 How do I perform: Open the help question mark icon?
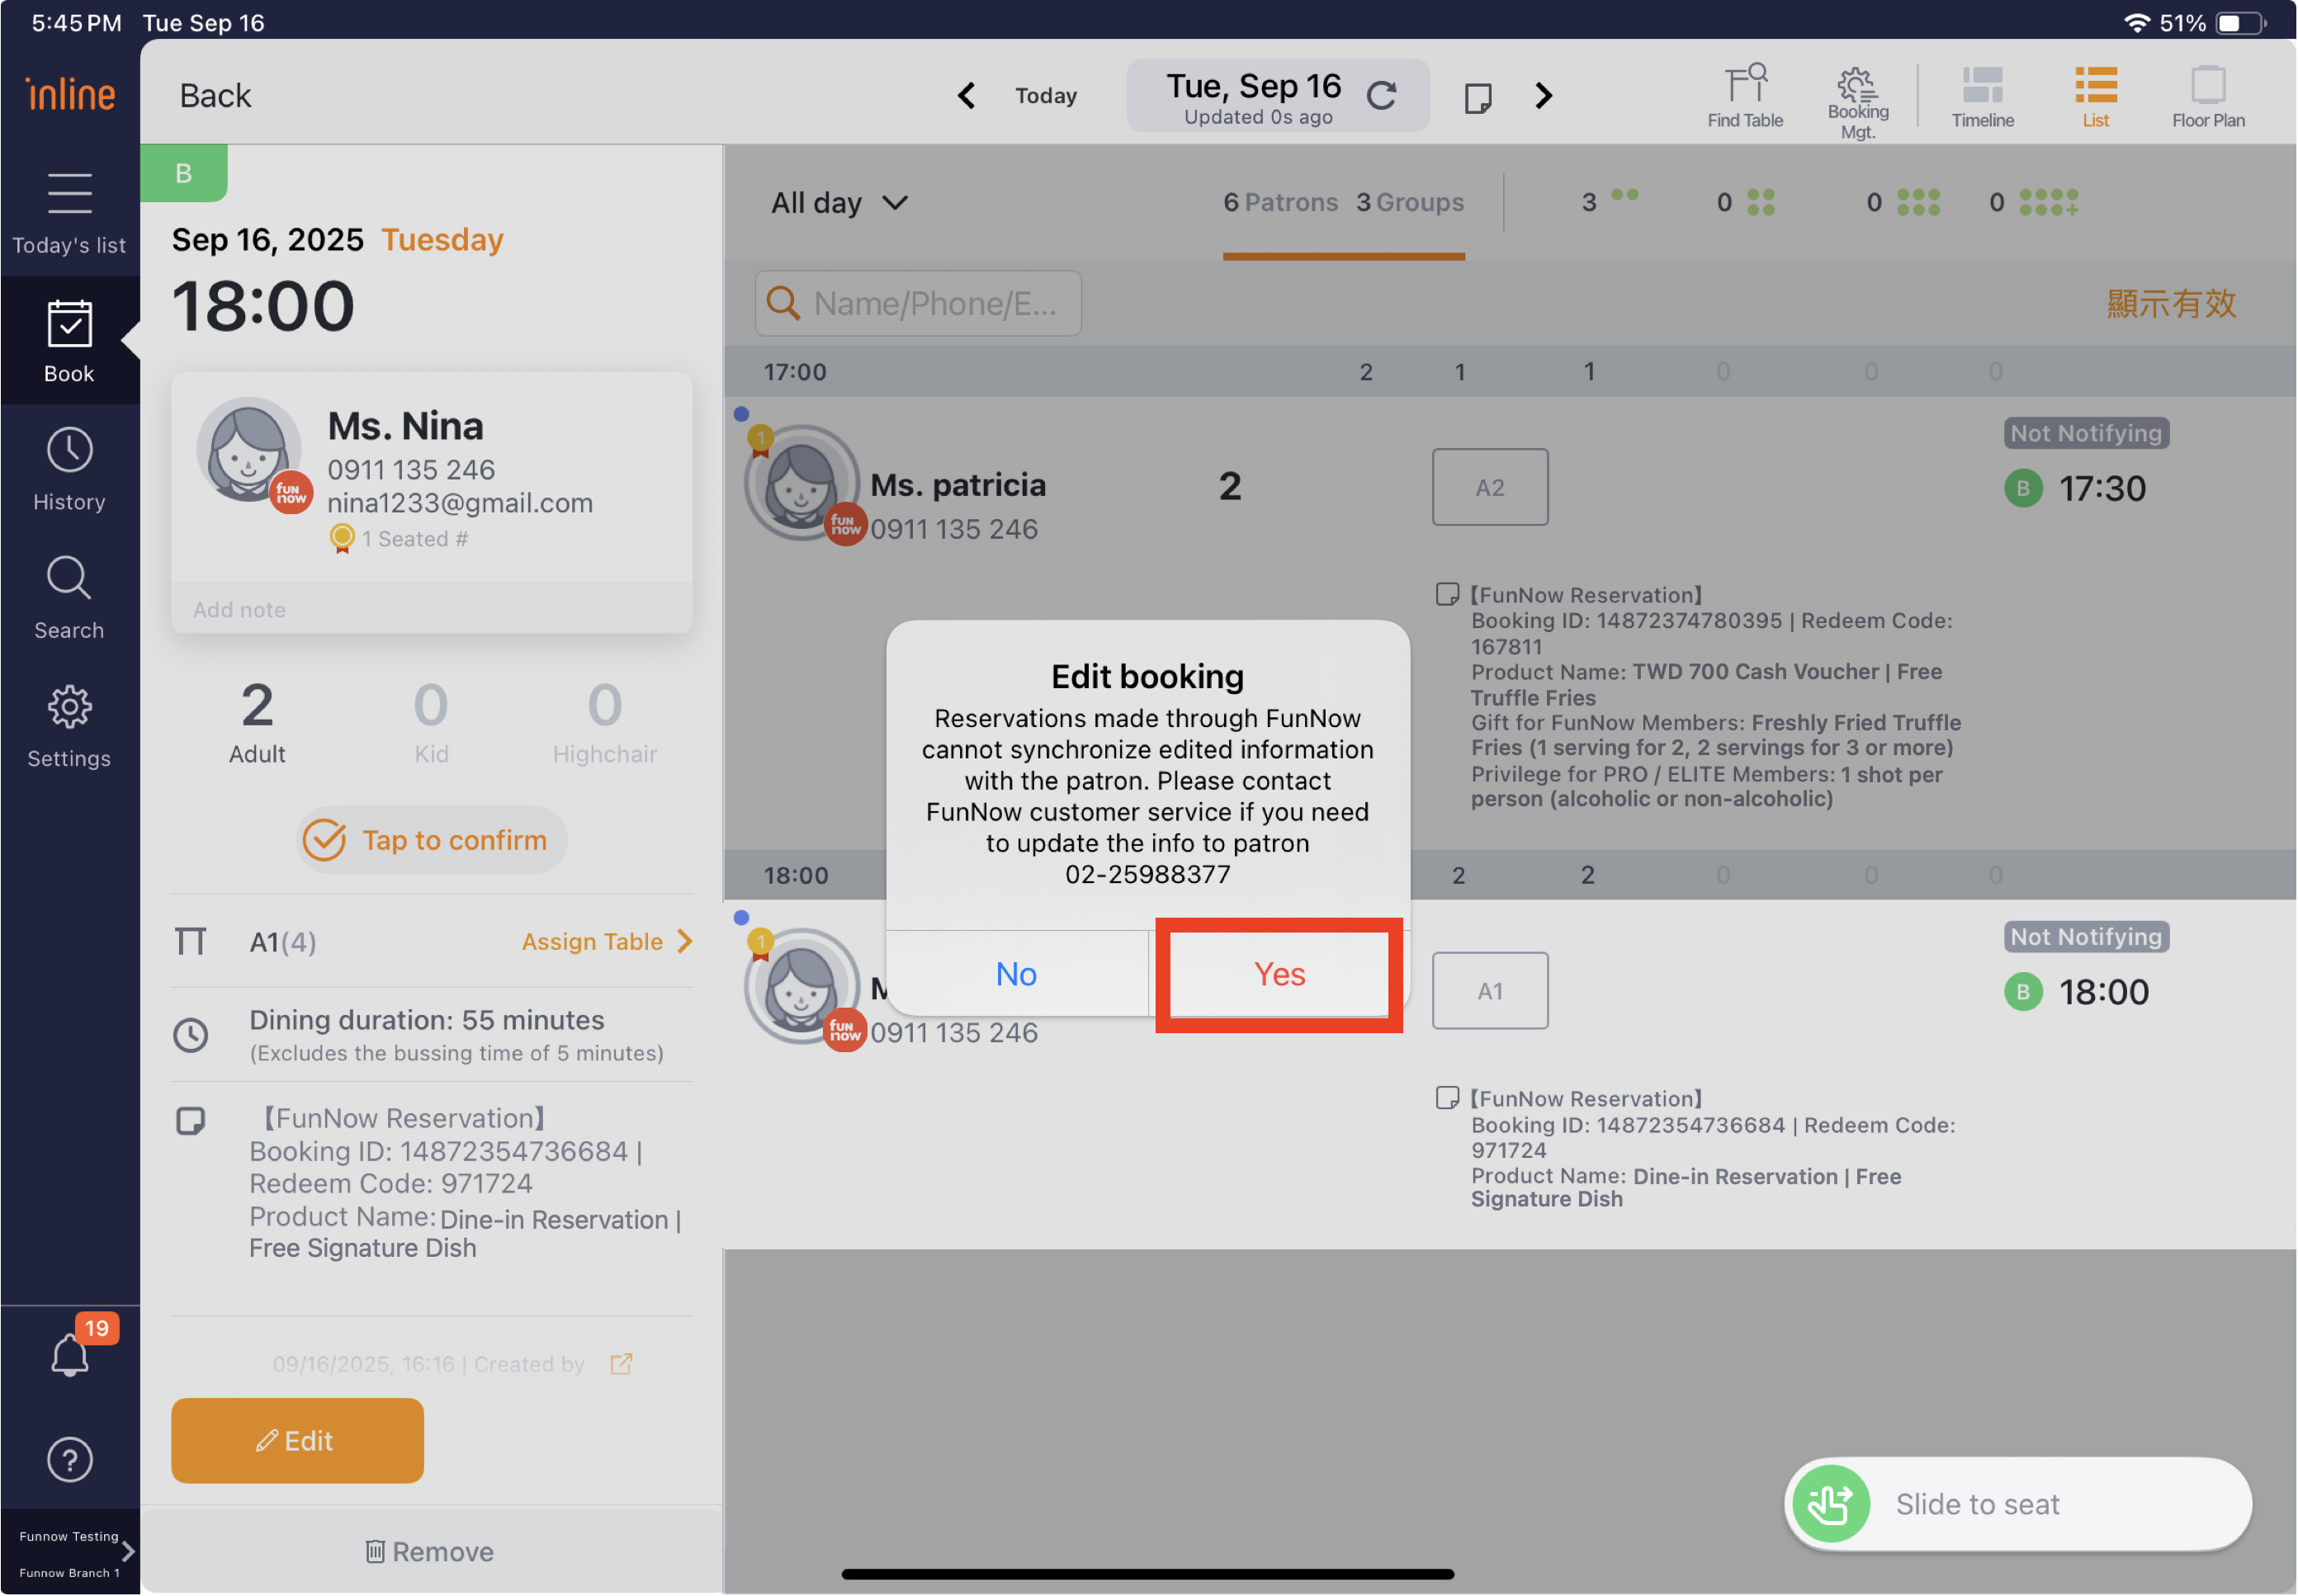(x=70, y=1460)
